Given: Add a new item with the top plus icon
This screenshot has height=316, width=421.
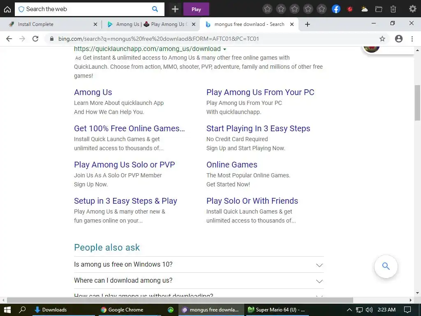Looking at the screenshot, I should click(x=175, y=9).
